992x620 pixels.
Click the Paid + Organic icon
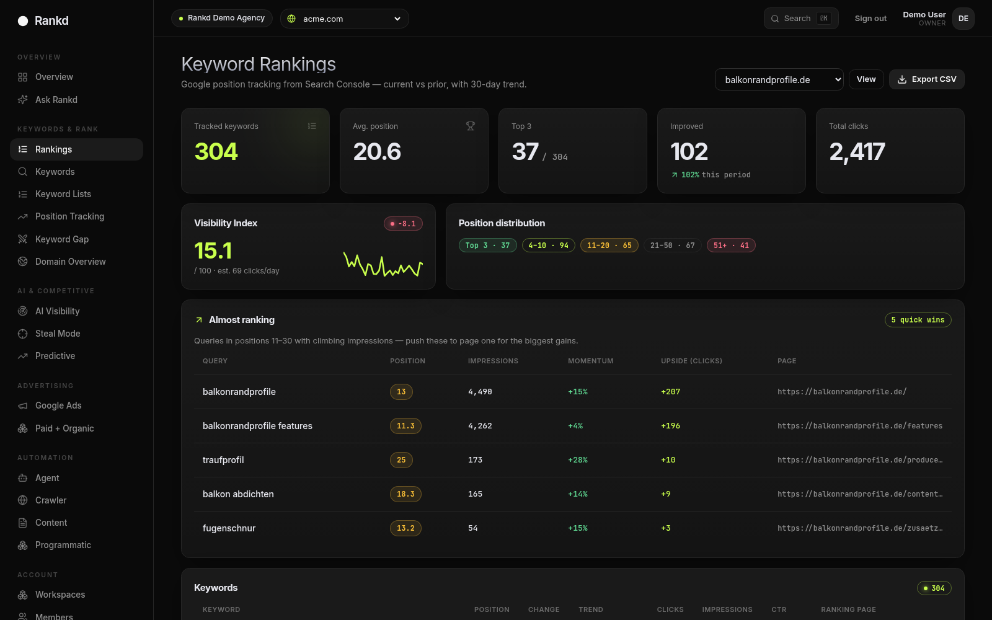point(23,428)
